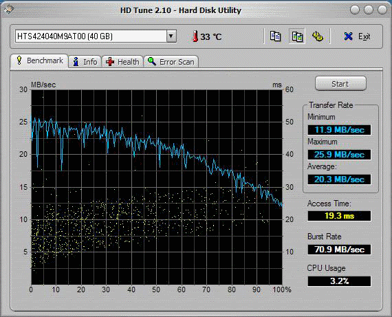Click the thermometer temperature icon
This screenshot has width=392, height=317.
click(195, 36)
